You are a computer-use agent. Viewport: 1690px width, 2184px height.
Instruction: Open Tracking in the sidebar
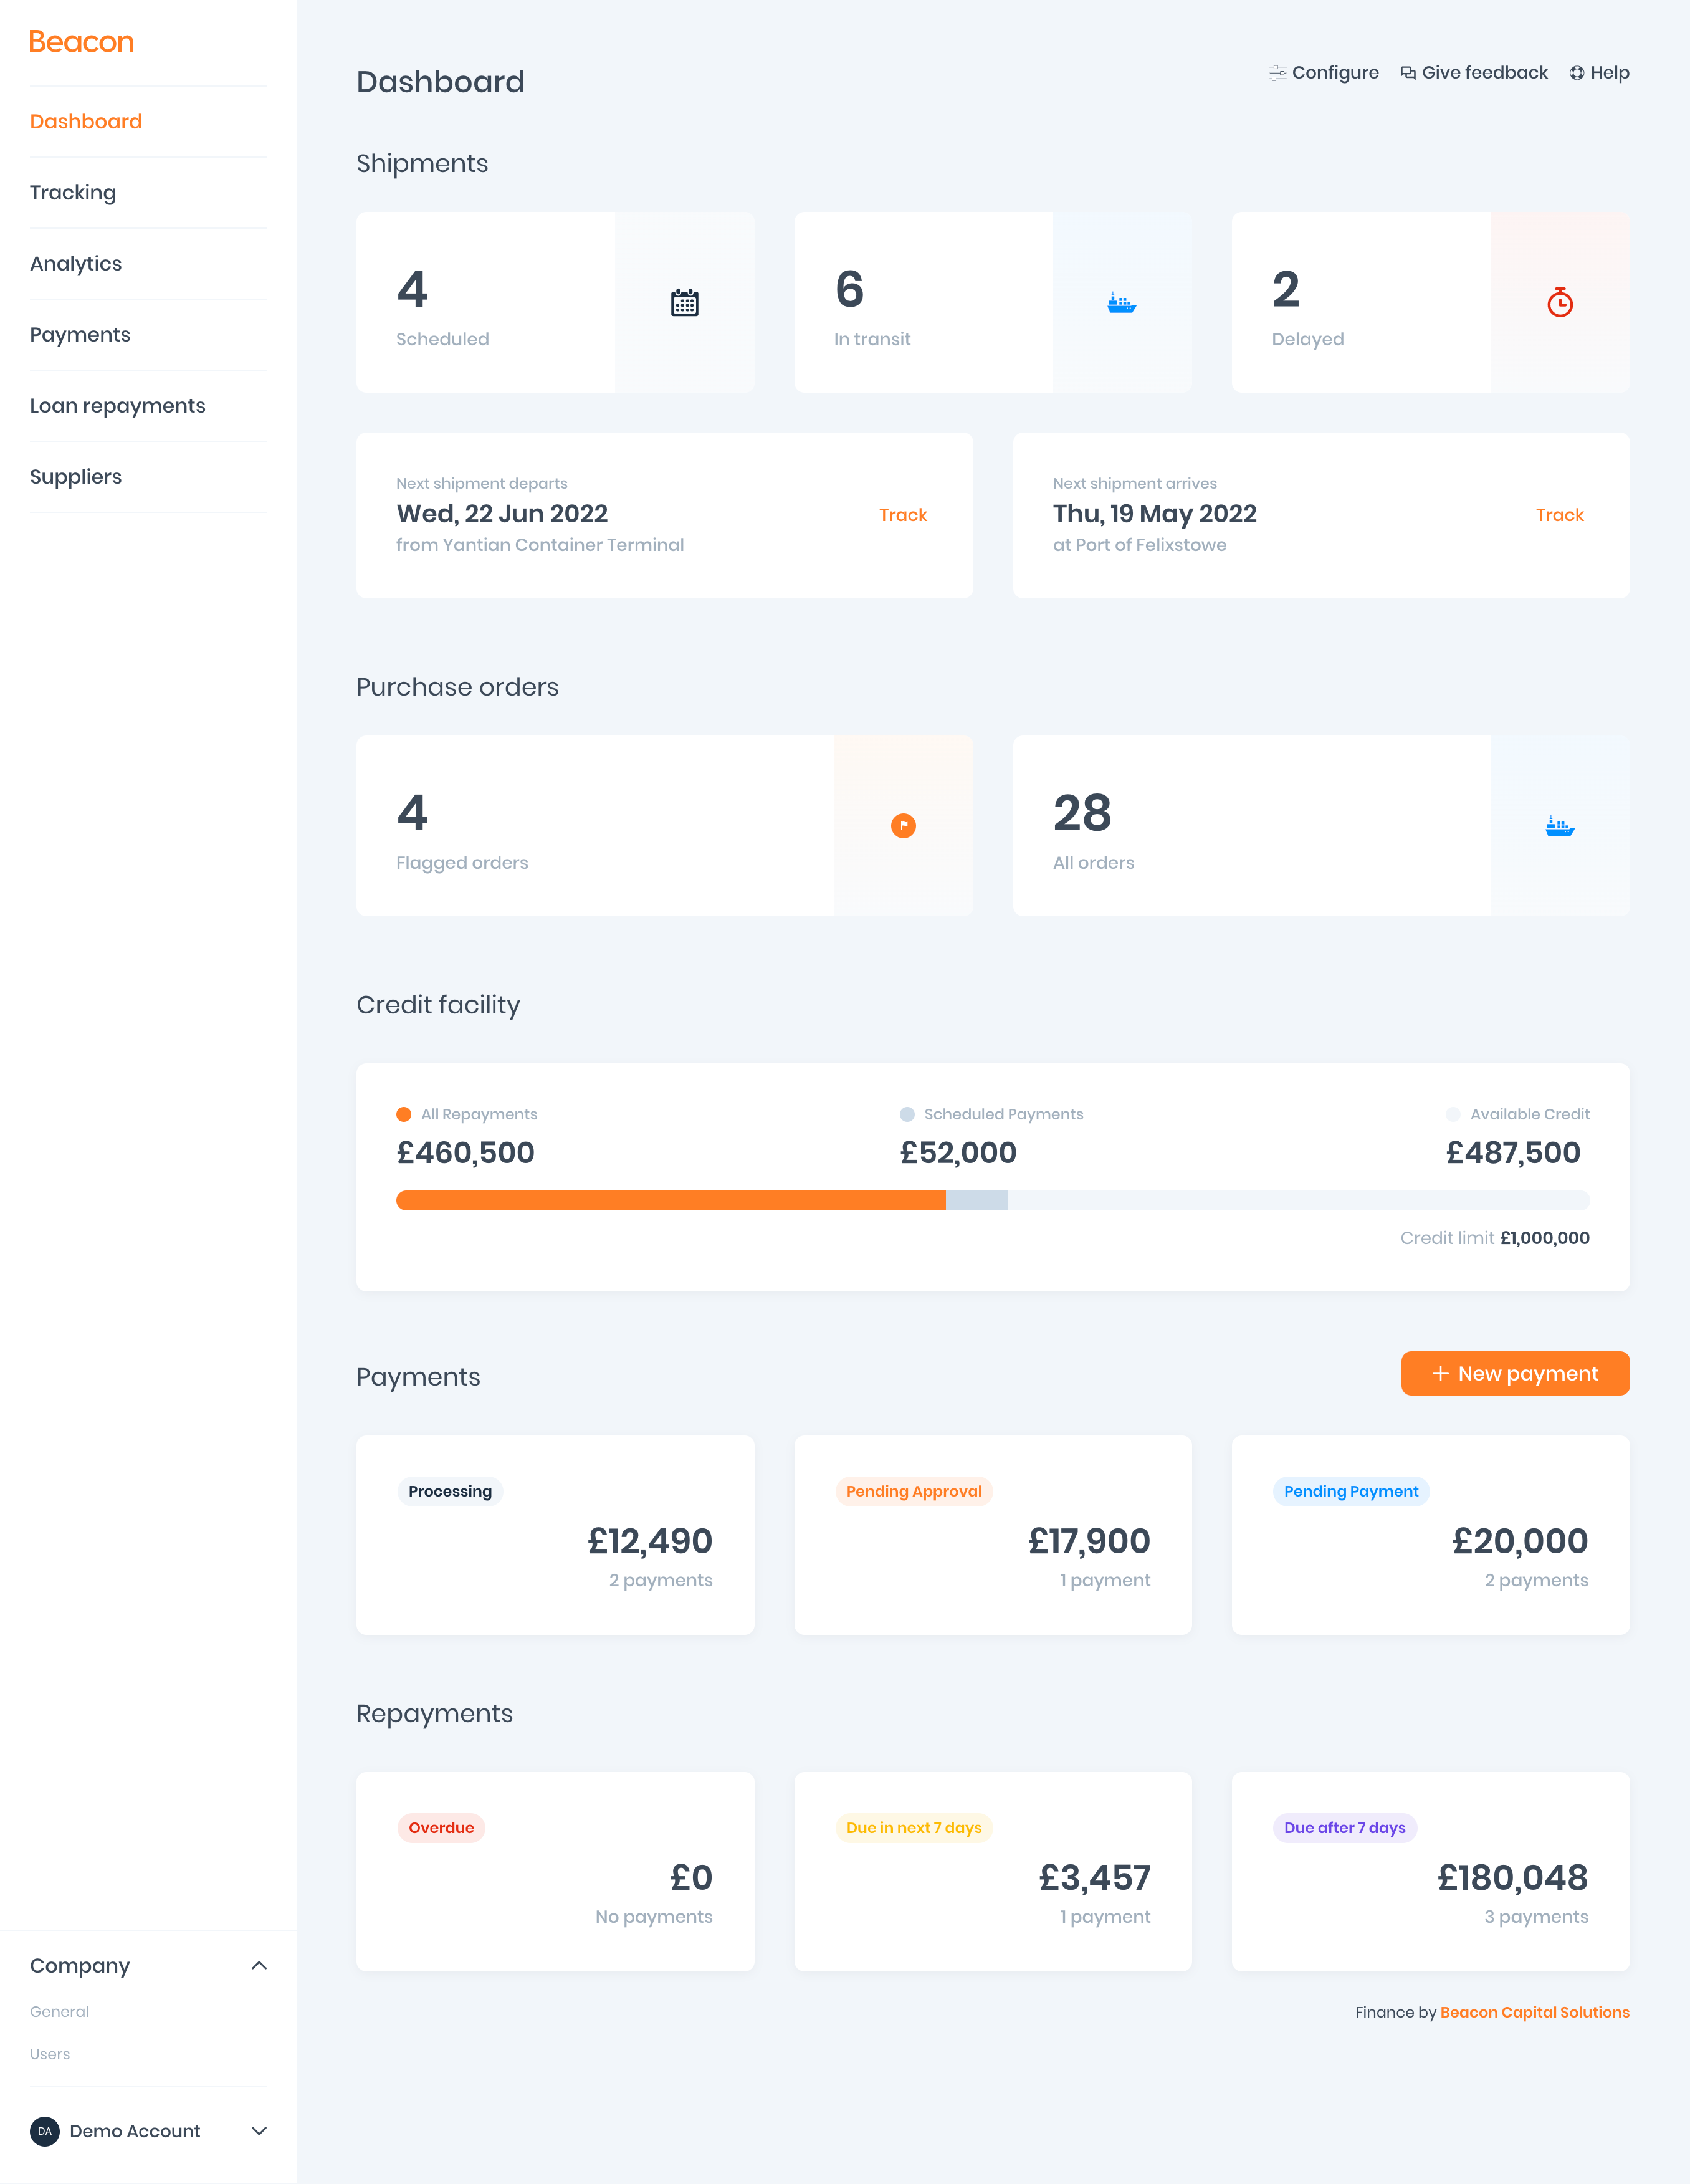[x=73, y=192]
